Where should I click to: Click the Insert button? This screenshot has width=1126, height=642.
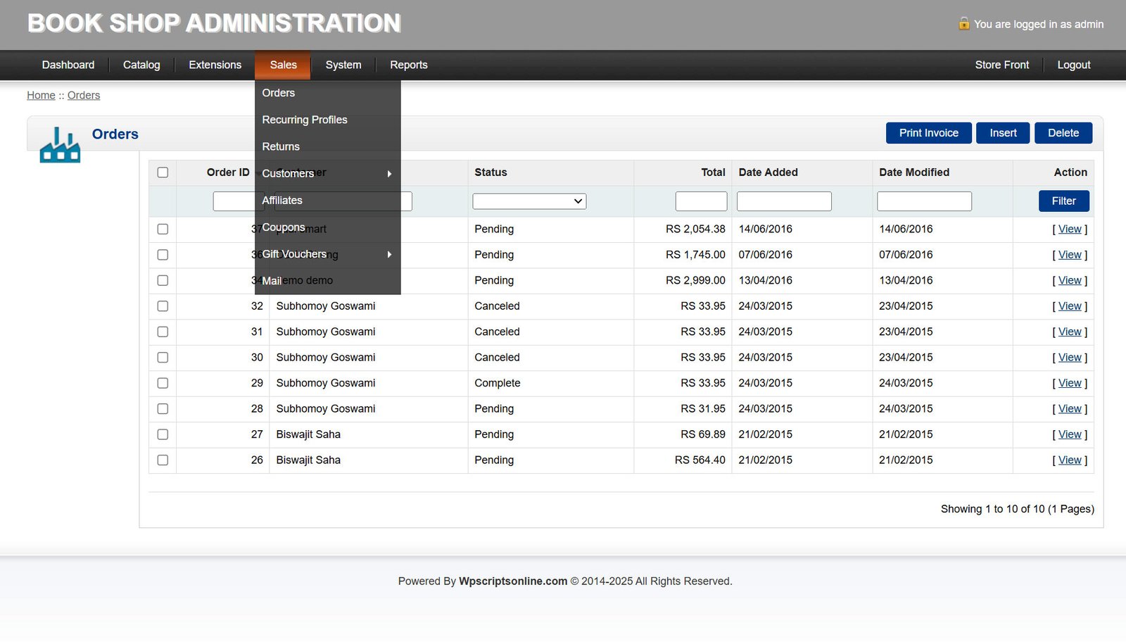pyautogui.click(x=1003, y=133)
